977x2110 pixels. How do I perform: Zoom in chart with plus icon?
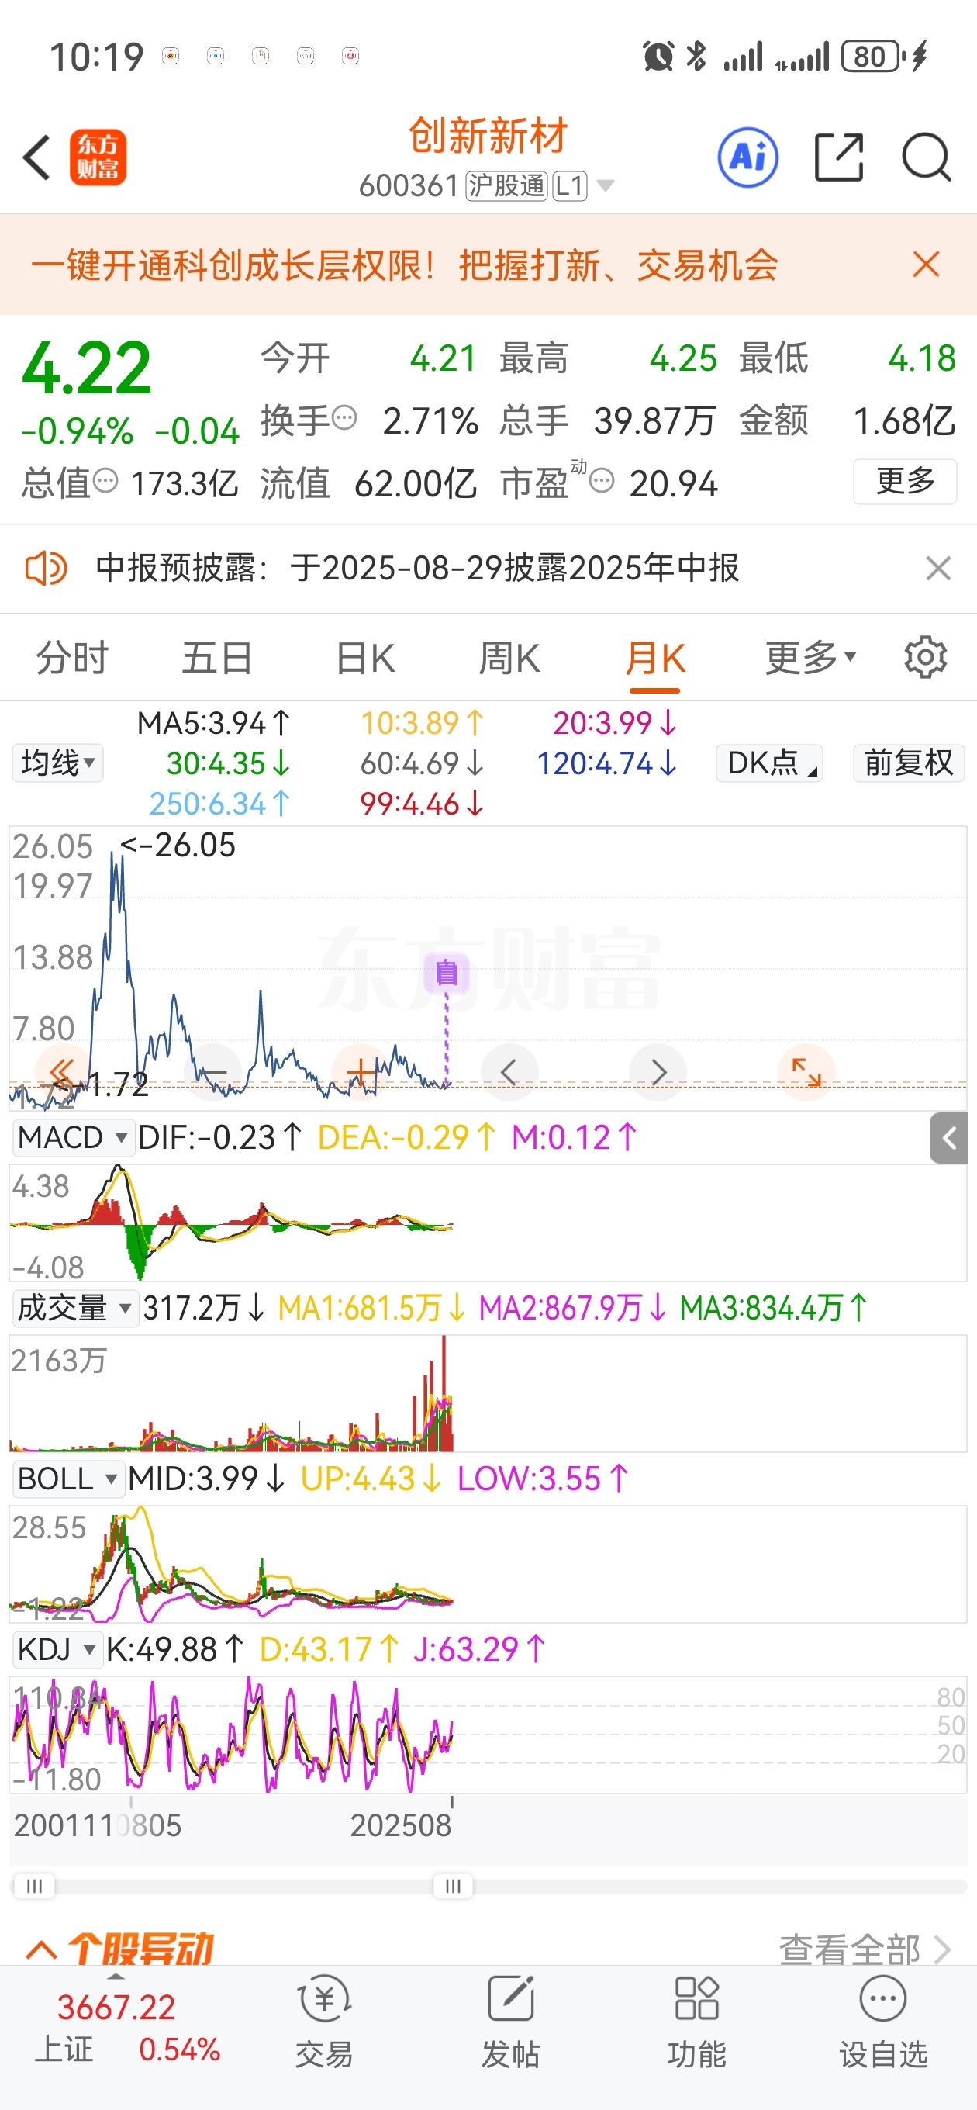click(361, 1071)
